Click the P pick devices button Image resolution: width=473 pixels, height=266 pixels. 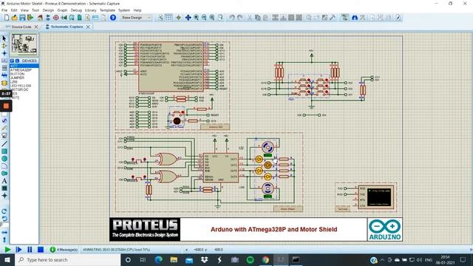(13, 61)
